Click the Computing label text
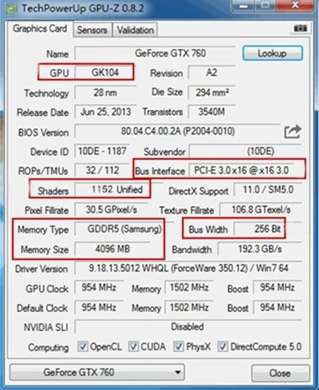Image resolution: width=319 pixels, height=390 pixels. (48, 347)
